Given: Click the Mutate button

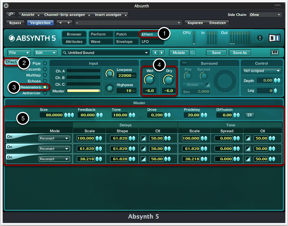Looking at the screenshot, I should 179,53.
